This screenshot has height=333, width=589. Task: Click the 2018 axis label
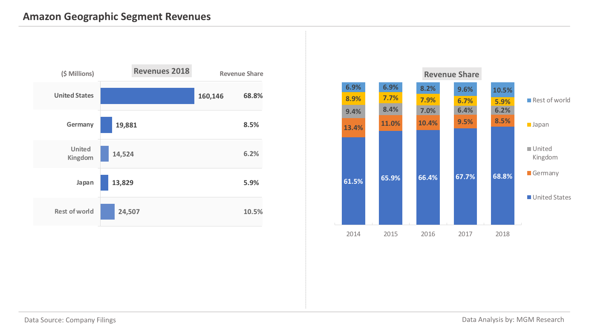coord(502,234)
